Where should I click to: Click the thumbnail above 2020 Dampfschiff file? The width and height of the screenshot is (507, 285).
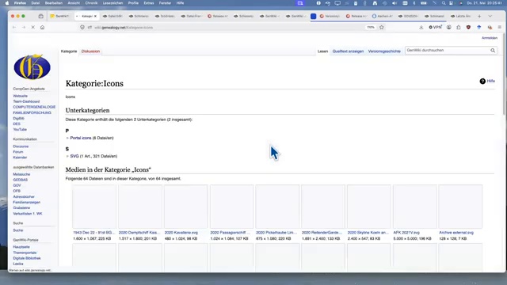pos(139,207)
